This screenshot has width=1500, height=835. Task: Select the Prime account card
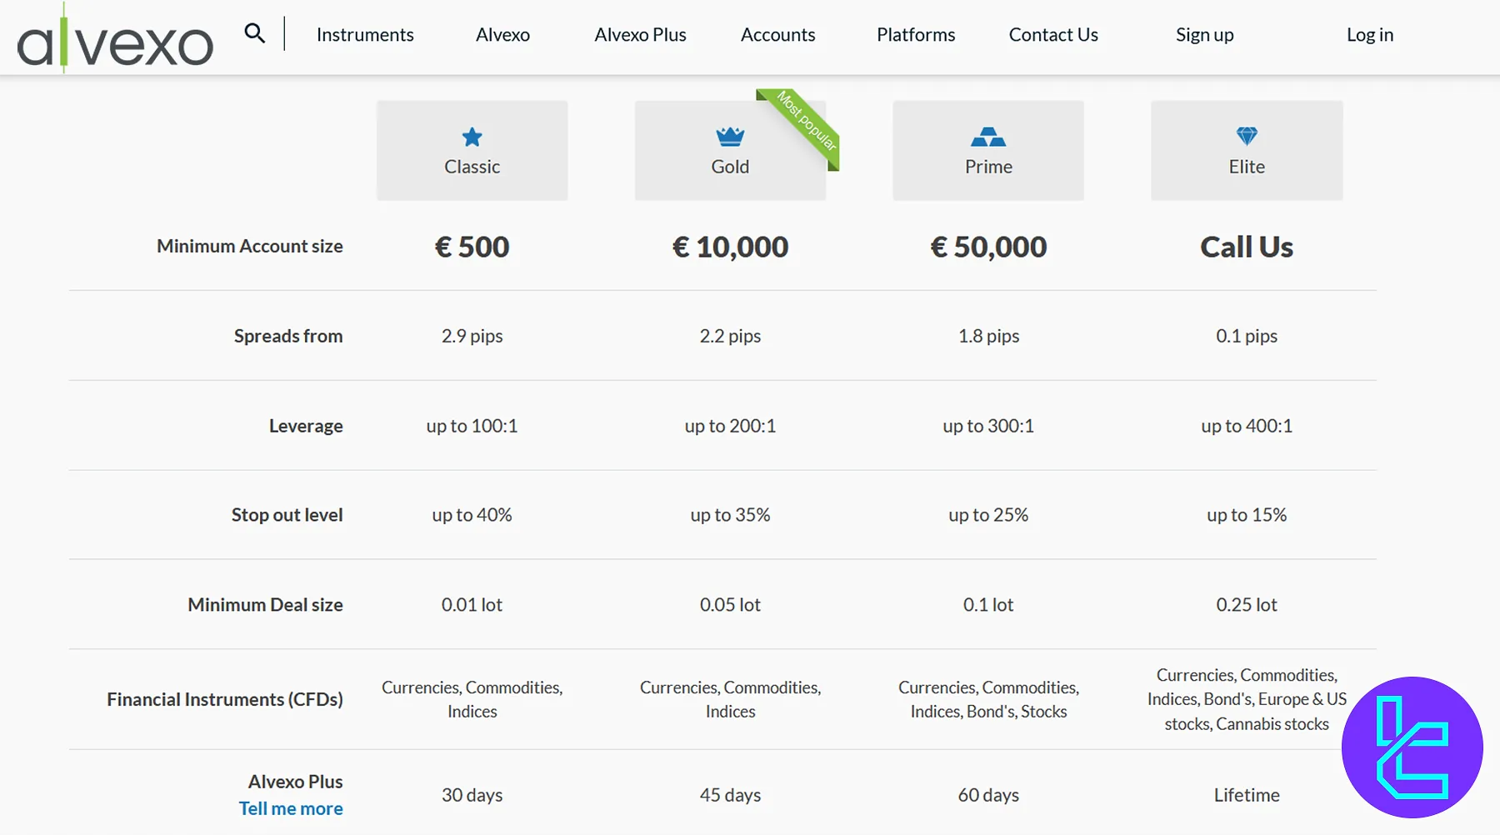tap(988, 151)
